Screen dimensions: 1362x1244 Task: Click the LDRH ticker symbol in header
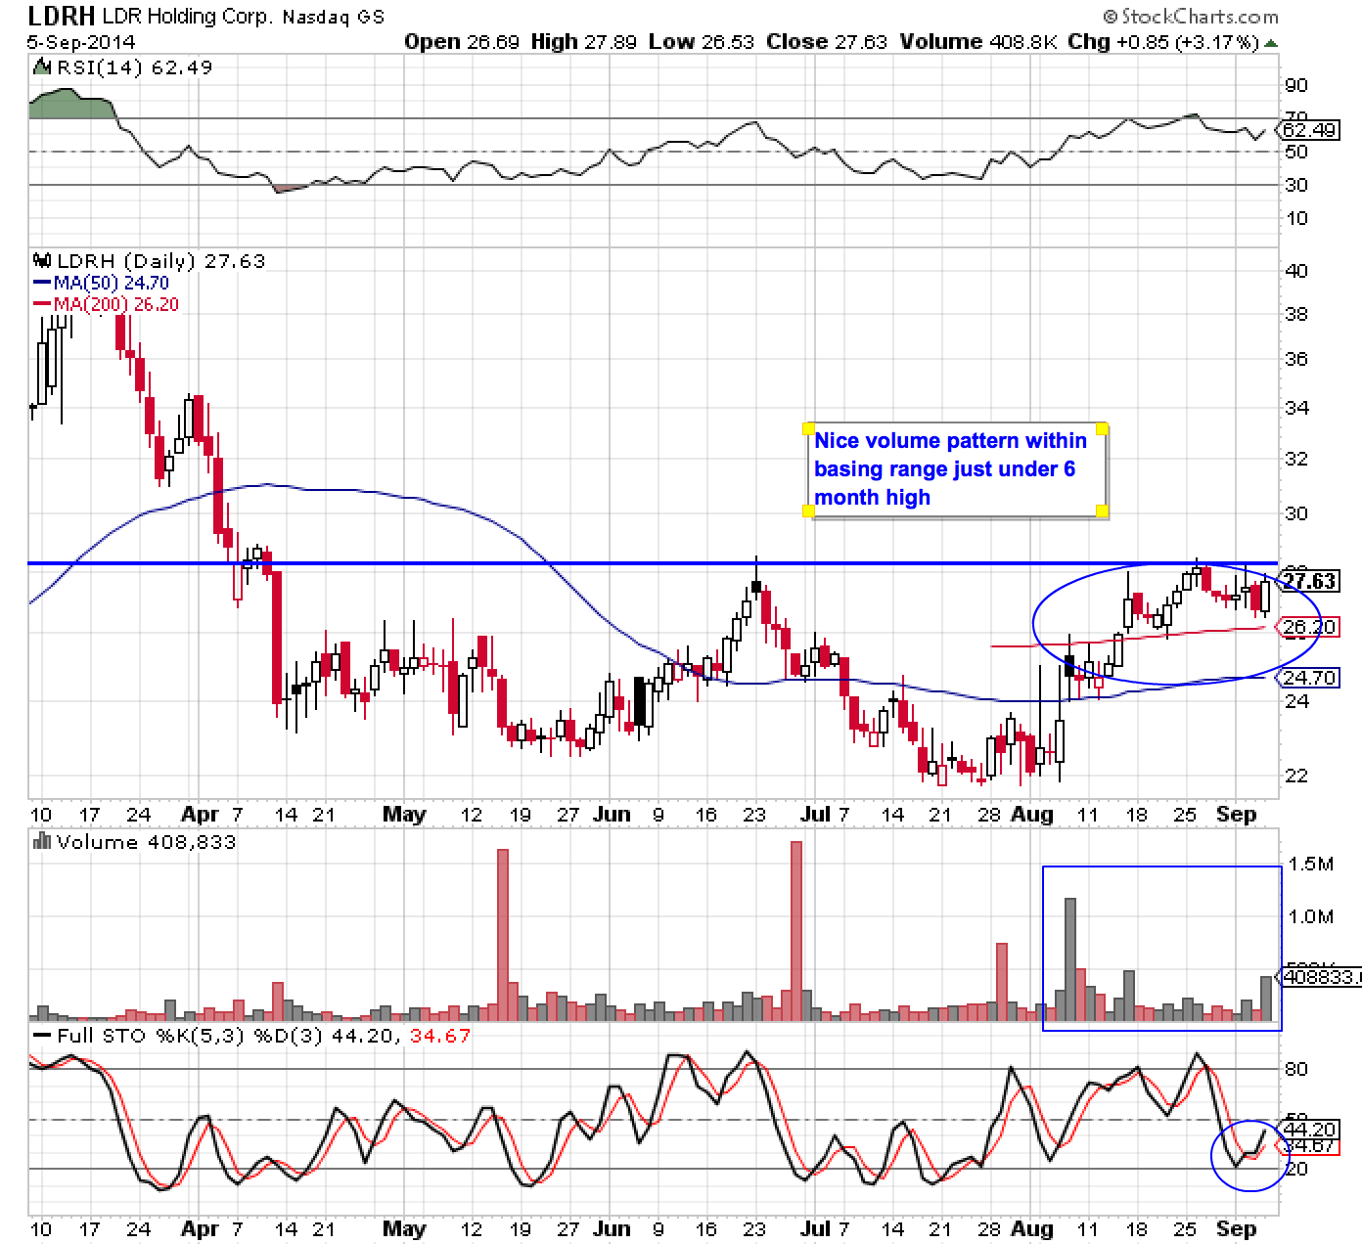point(61,16)
